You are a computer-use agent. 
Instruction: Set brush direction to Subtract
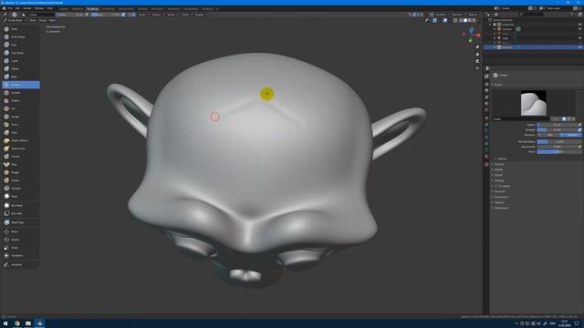click(x=570, y=135)
